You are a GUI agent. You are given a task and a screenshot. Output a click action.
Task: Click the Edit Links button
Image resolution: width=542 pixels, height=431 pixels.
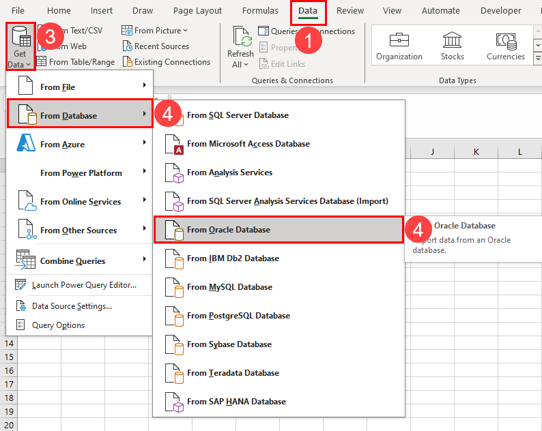(282, 64)
